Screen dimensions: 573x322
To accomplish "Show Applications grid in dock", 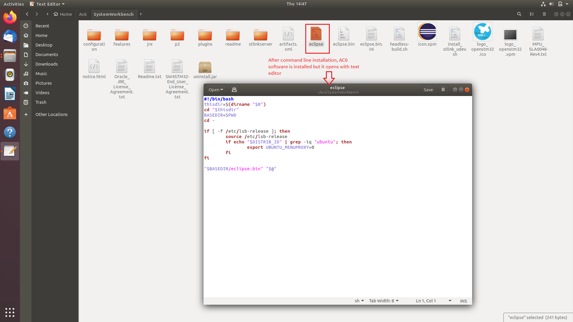I will coord(10,312).
